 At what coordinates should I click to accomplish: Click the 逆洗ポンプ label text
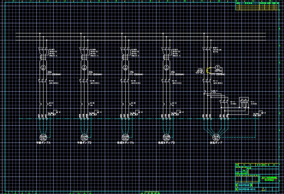point(216,143)
